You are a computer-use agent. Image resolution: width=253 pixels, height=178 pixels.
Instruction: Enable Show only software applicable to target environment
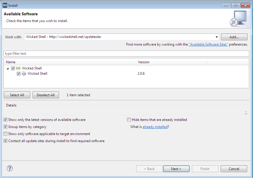(x=6, y=134)
